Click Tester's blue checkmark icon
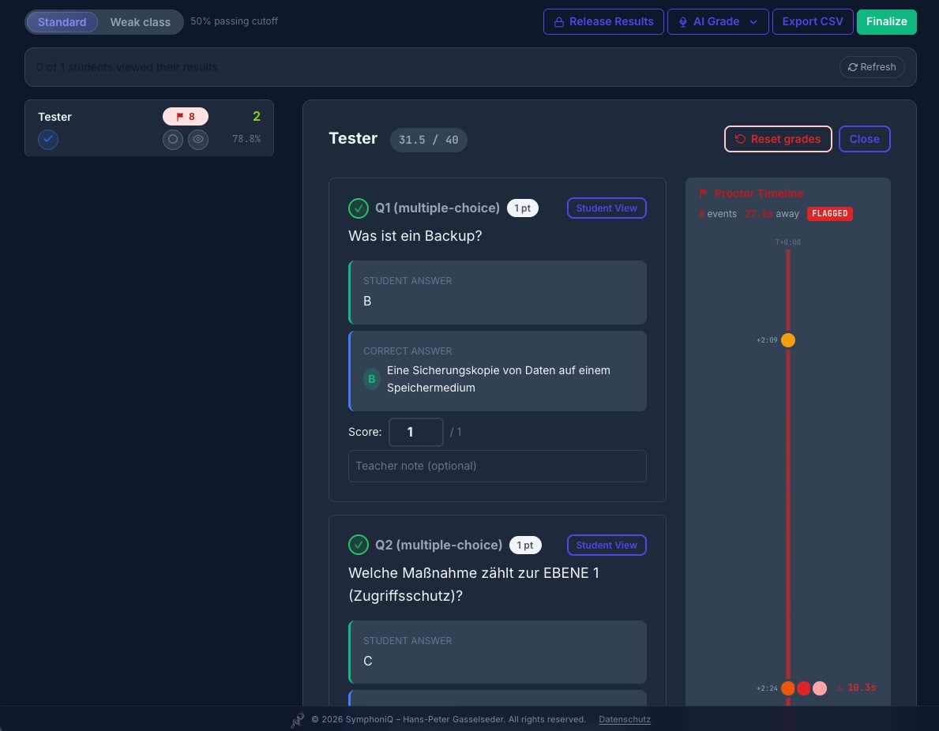This screenshot has height=731, width=939. pos(48,140)
